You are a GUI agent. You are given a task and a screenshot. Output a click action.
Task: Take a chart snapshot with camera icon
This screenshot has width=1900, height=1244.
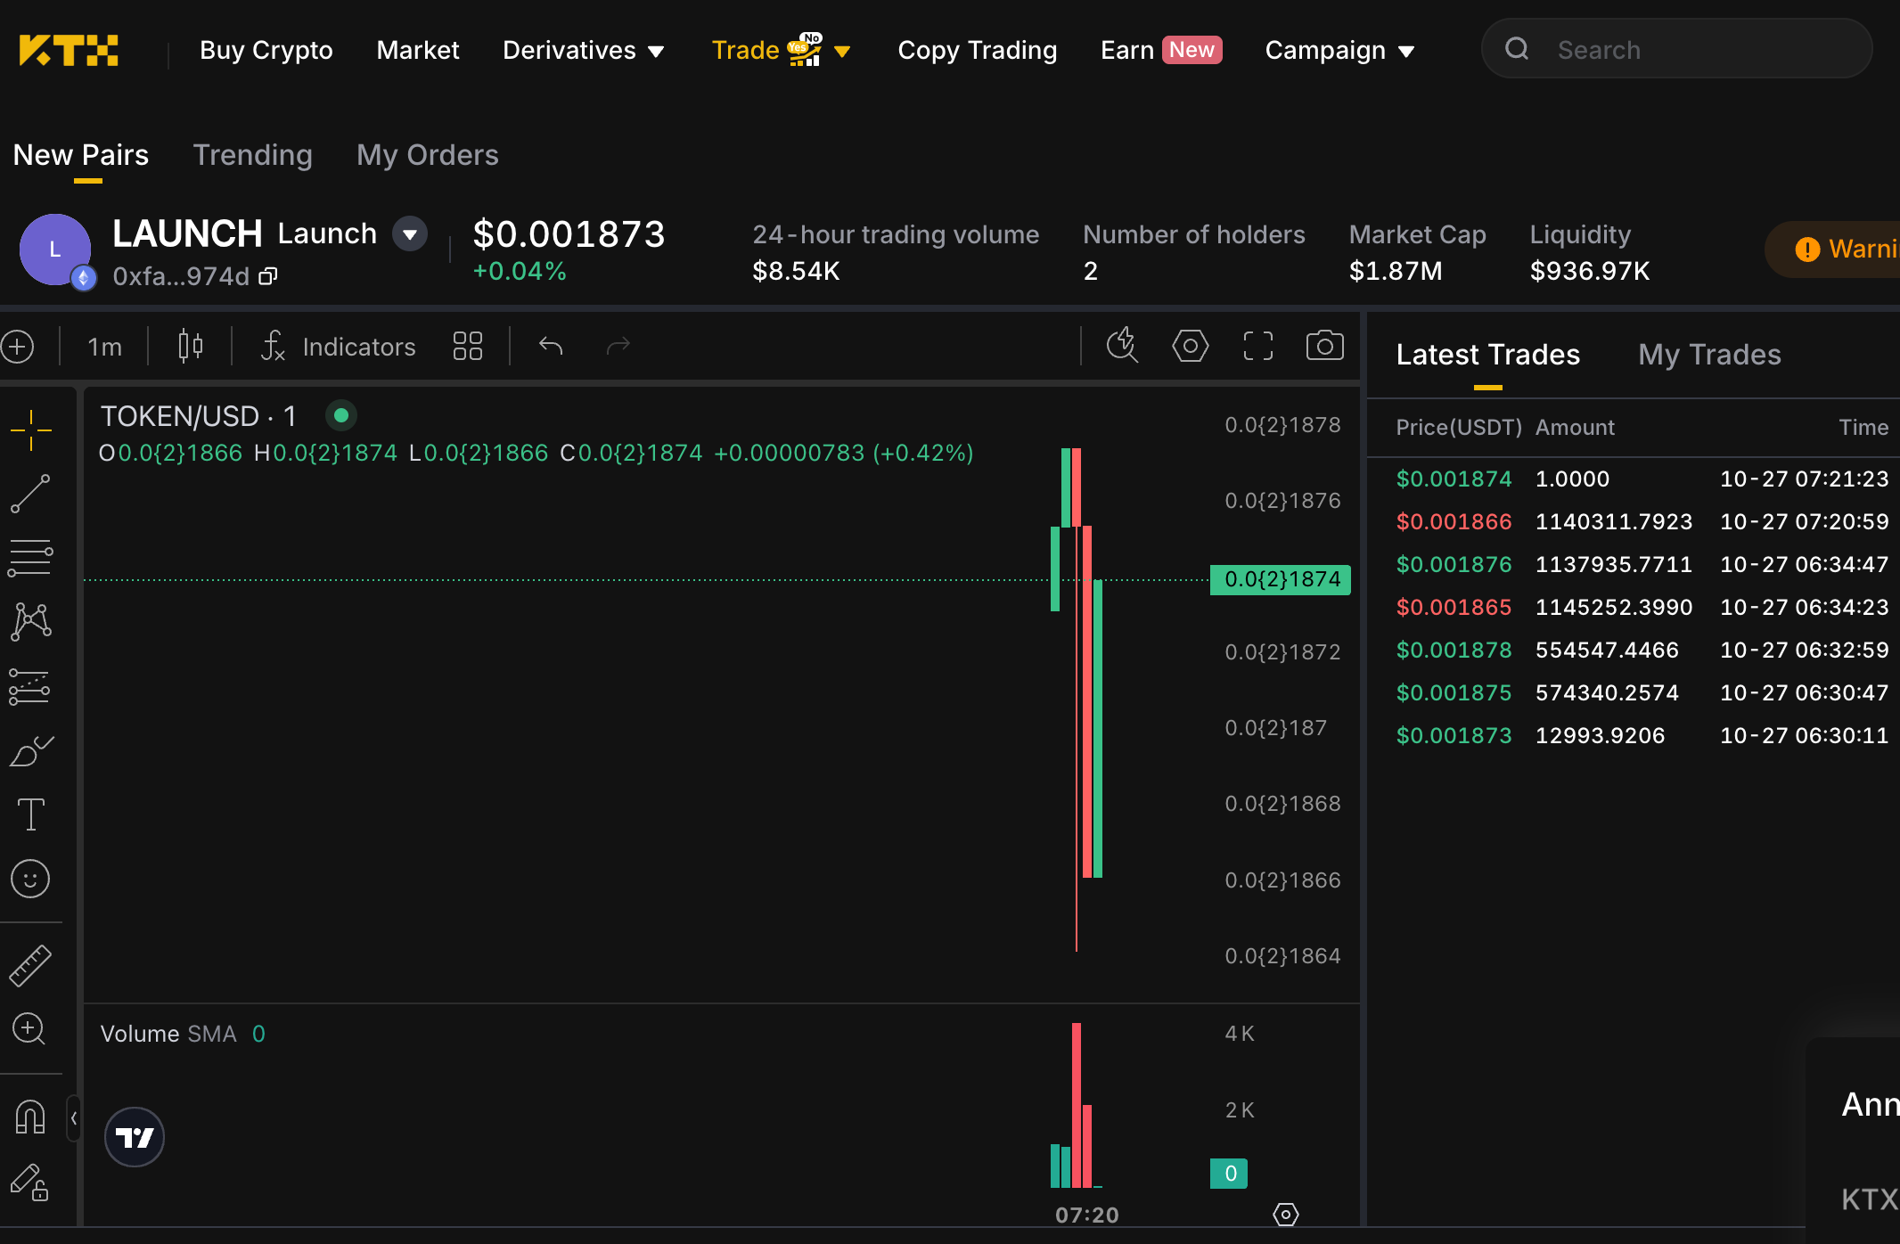[x=1325, y=346]
